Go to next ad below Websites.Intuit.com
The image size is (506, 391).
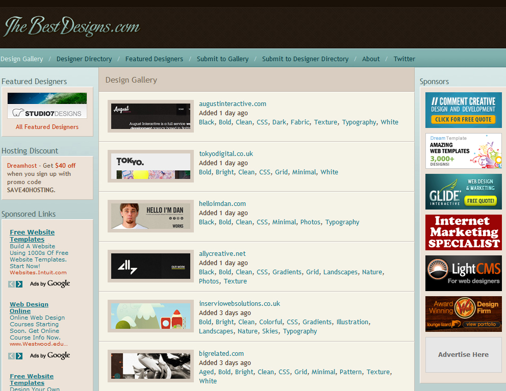pos(19,284)
